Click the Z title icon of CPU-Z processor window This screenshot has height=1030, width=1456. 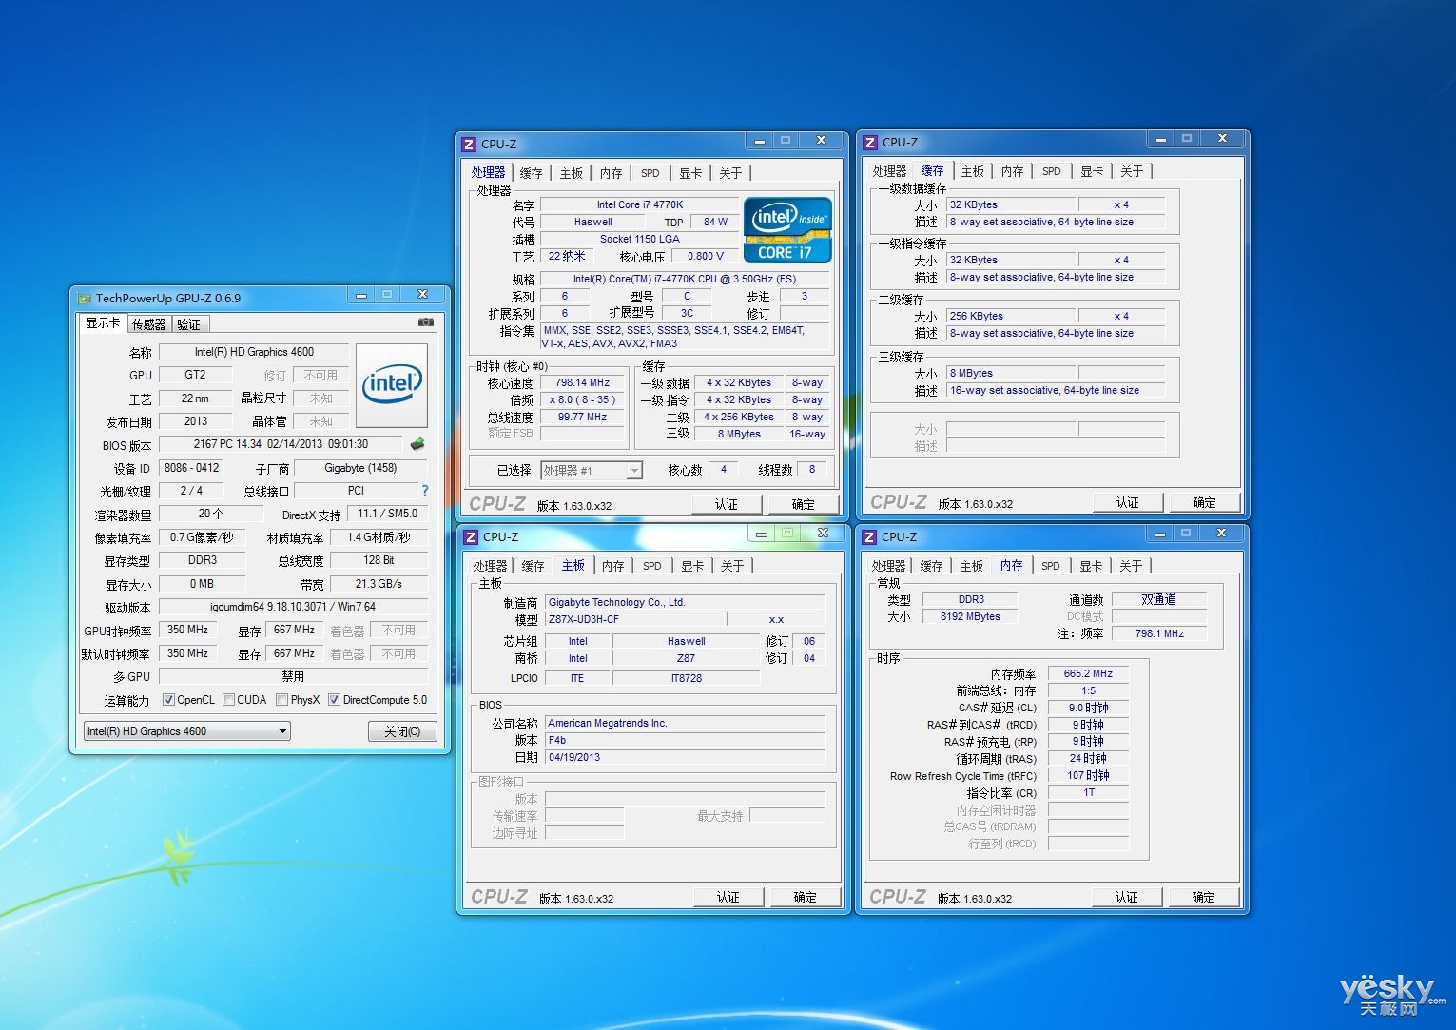coord(469,145)
